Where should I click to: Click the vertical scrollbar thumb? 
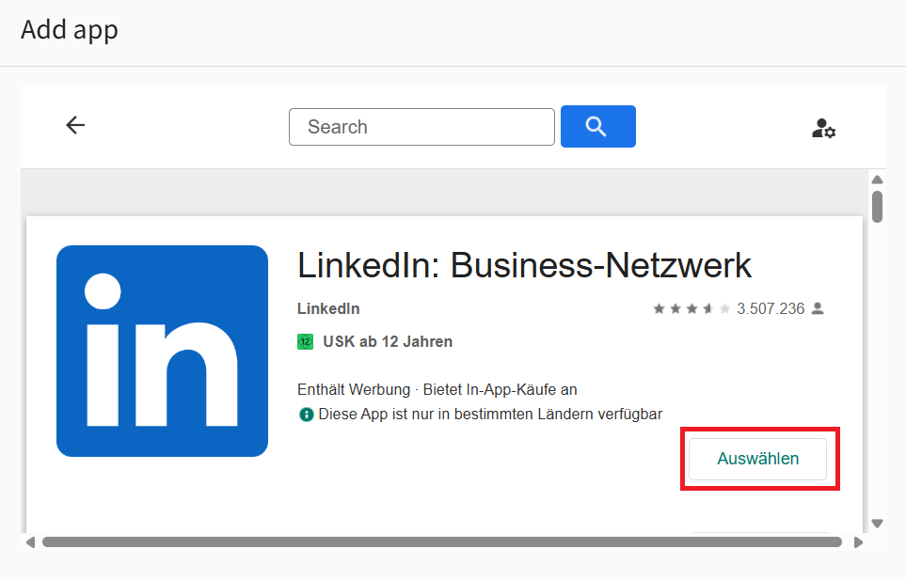877,207
